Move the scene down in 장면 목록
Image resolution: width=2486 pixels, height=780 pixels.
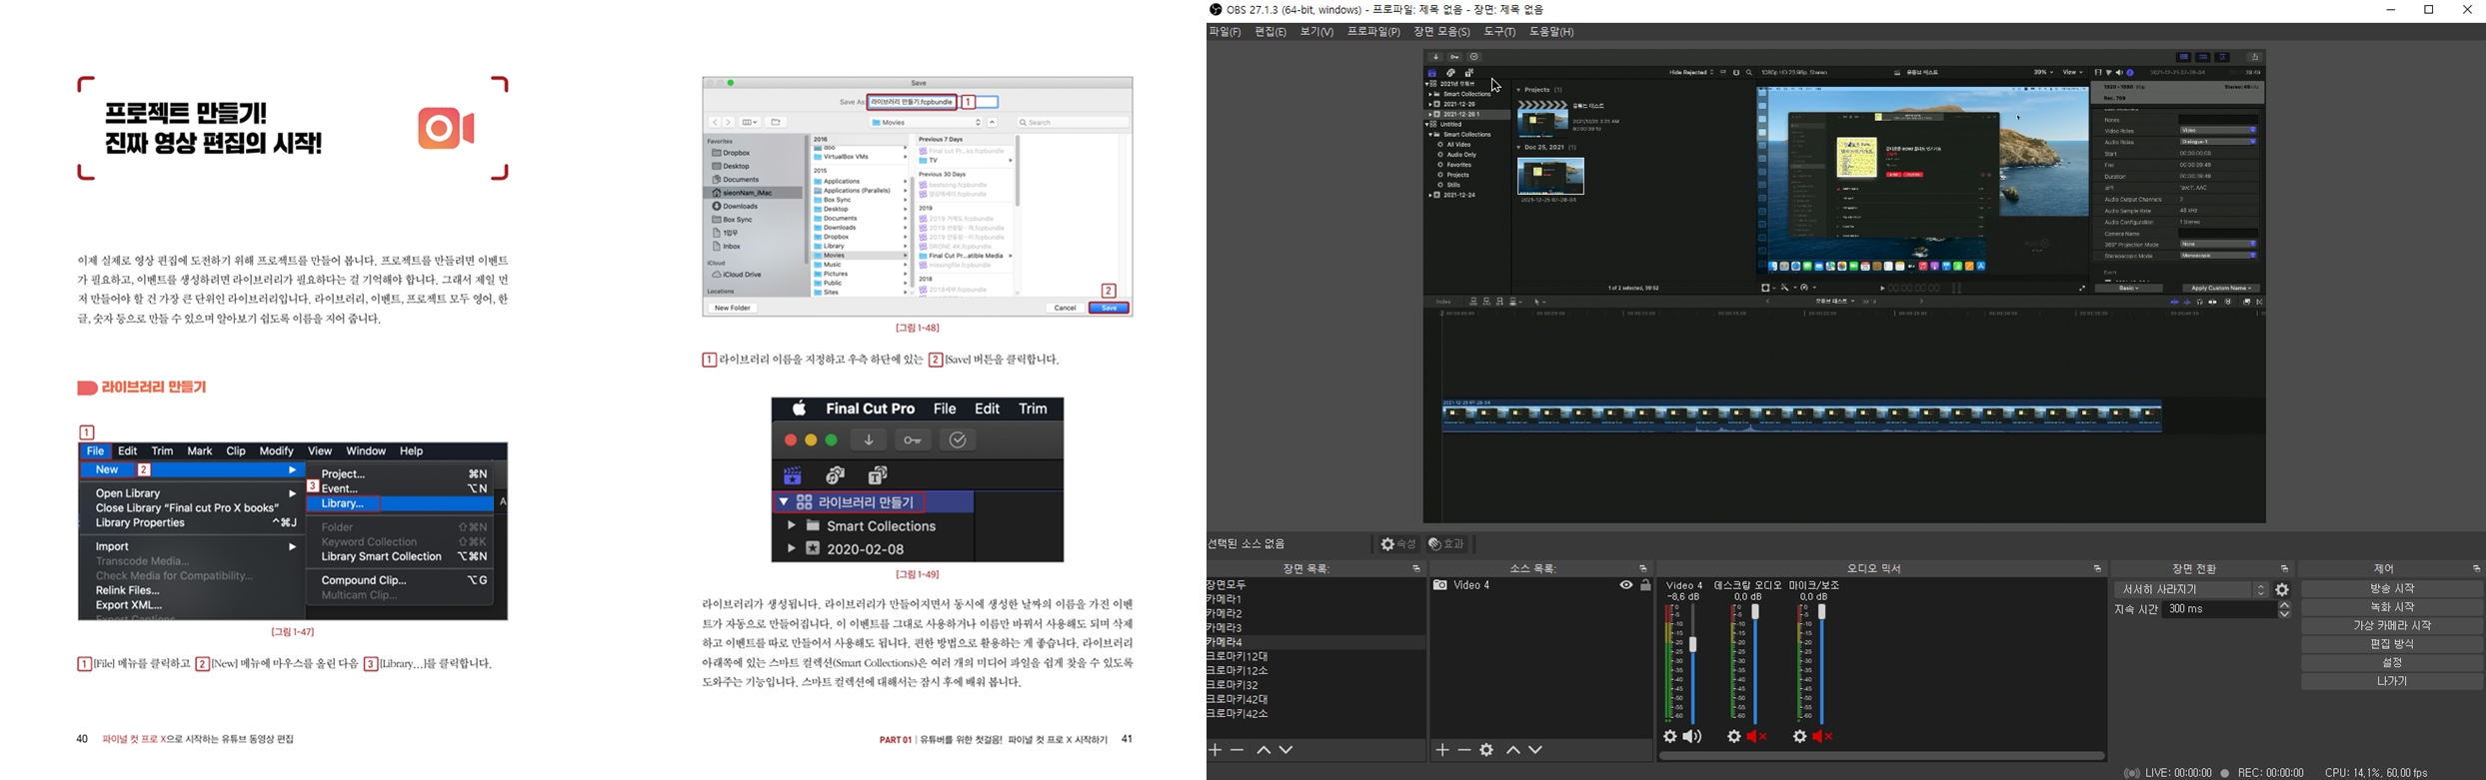tap(1286, 750)
